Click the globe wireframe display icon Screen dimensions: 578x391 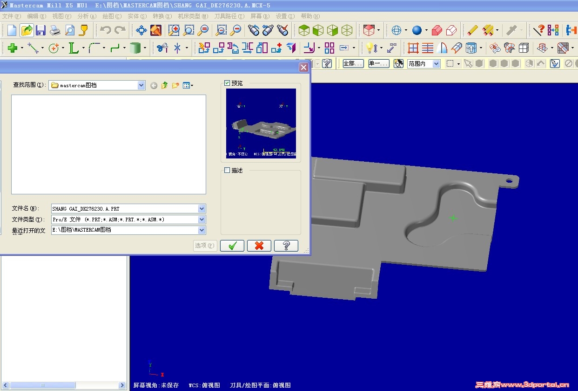397,31
